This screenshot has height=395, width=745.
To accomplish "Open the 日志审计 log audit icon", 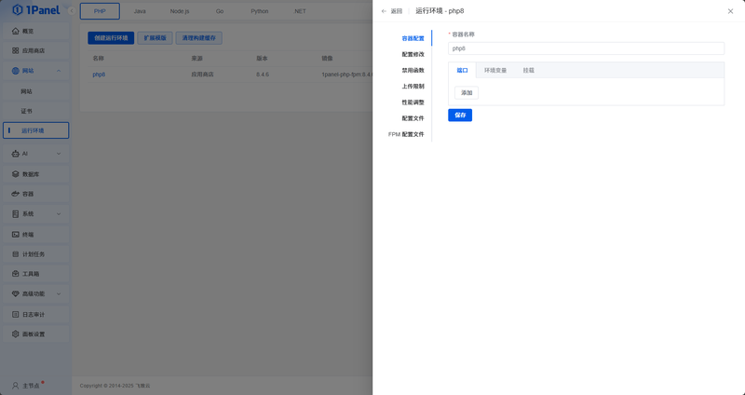I will click(x=15, y=314).
